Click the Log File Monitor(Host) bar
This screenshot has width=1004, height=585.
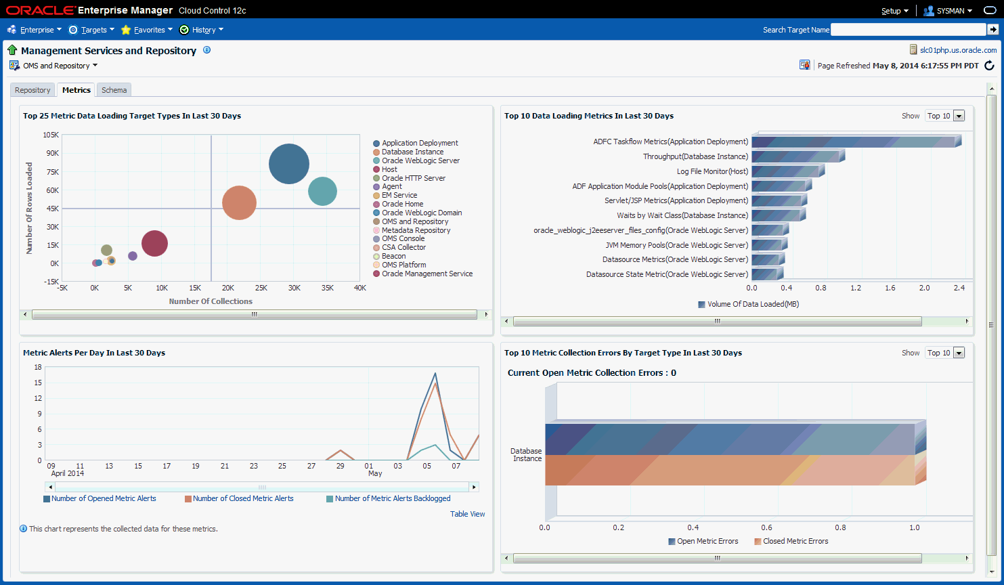tap(788, 171)
